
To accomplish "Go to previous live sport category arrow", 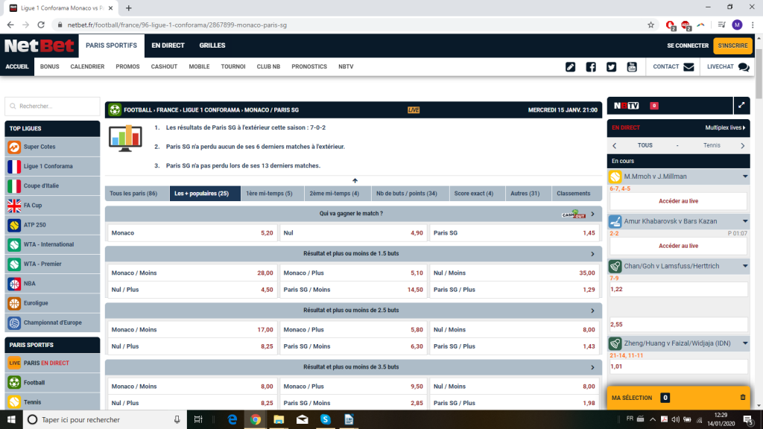I will 615,145.
